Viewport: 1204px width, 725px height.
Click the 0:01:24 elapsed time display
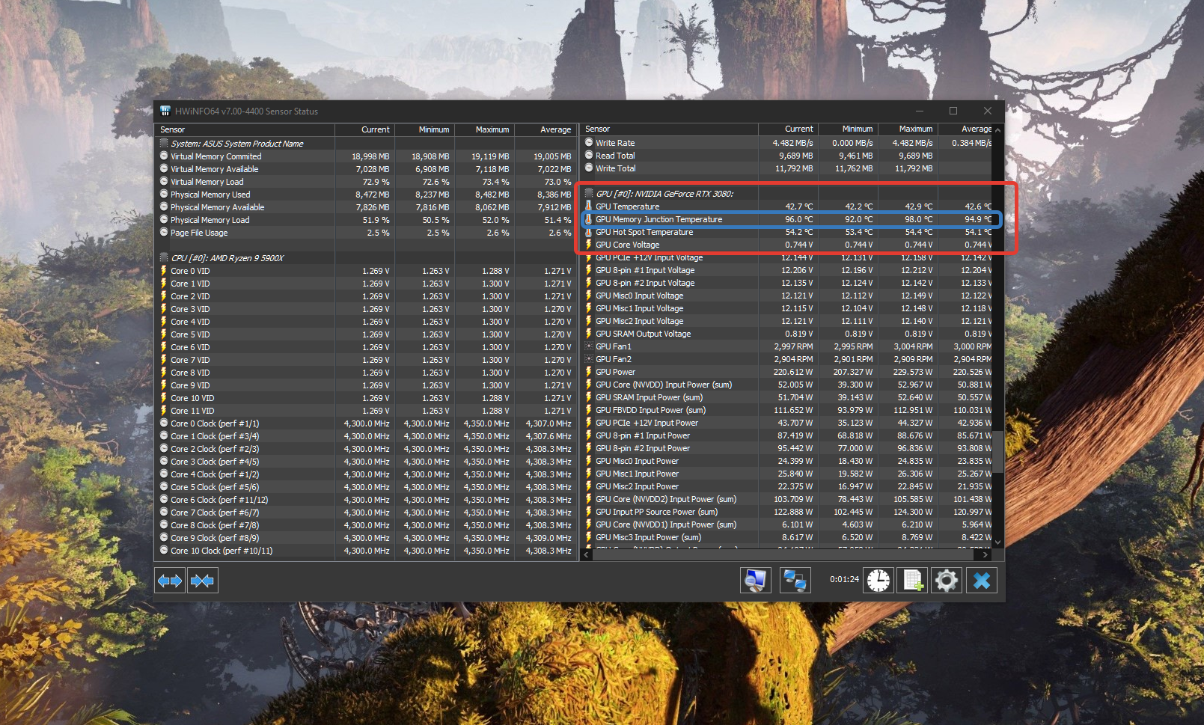coord(844,579)
